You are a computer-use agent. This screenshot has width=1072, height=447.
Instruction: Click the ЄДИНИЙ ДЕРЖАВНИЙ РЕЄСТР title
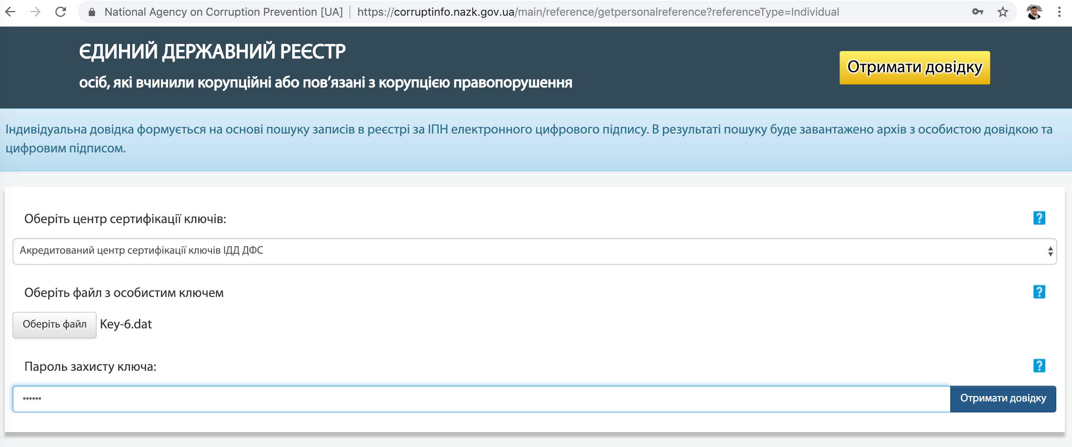(x=212, y=51)
